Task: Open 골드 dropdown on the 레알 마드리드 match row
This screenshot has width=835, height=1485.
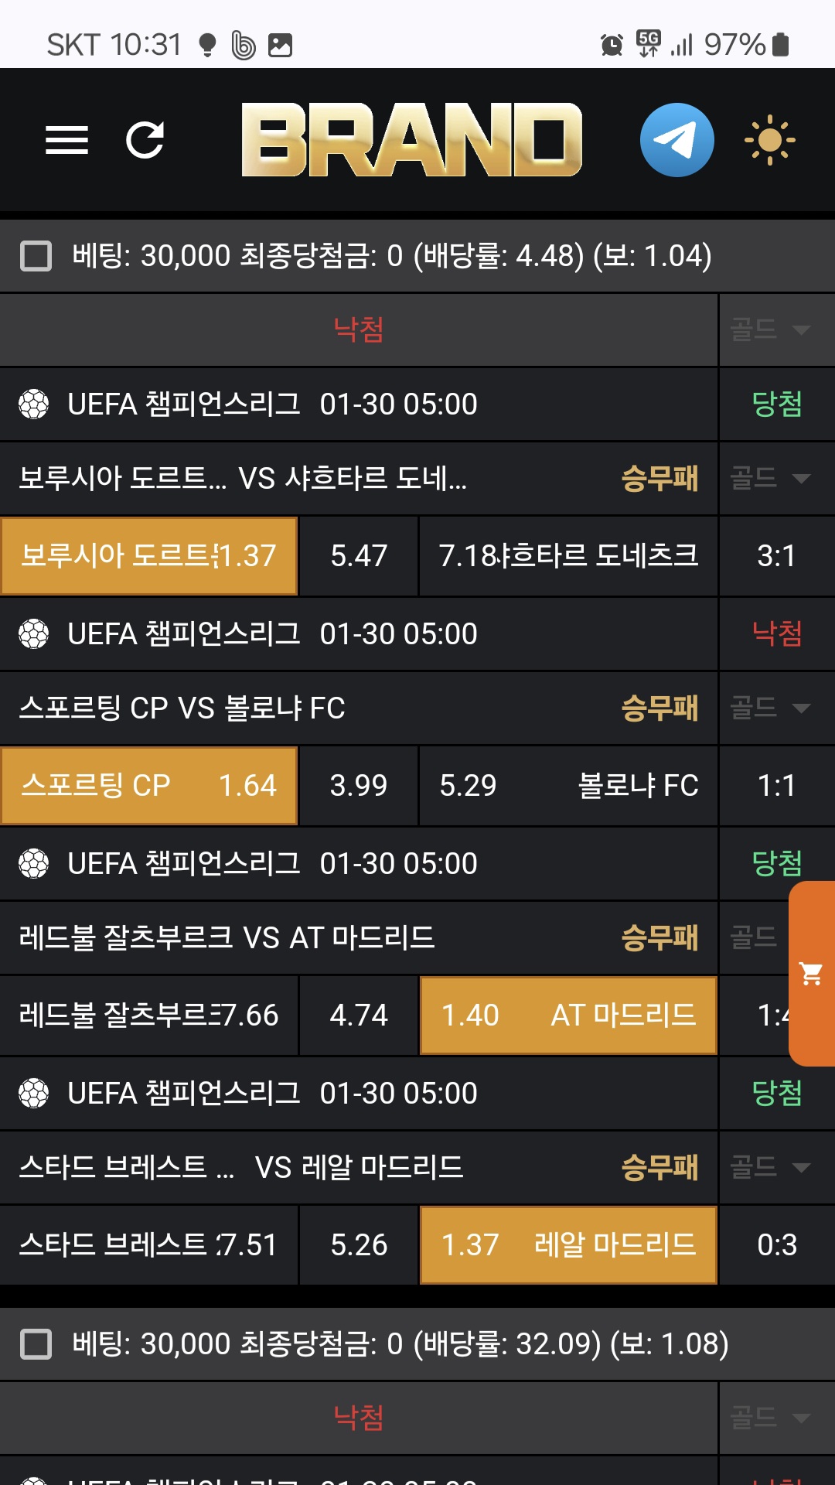Action: point(771,1167)
